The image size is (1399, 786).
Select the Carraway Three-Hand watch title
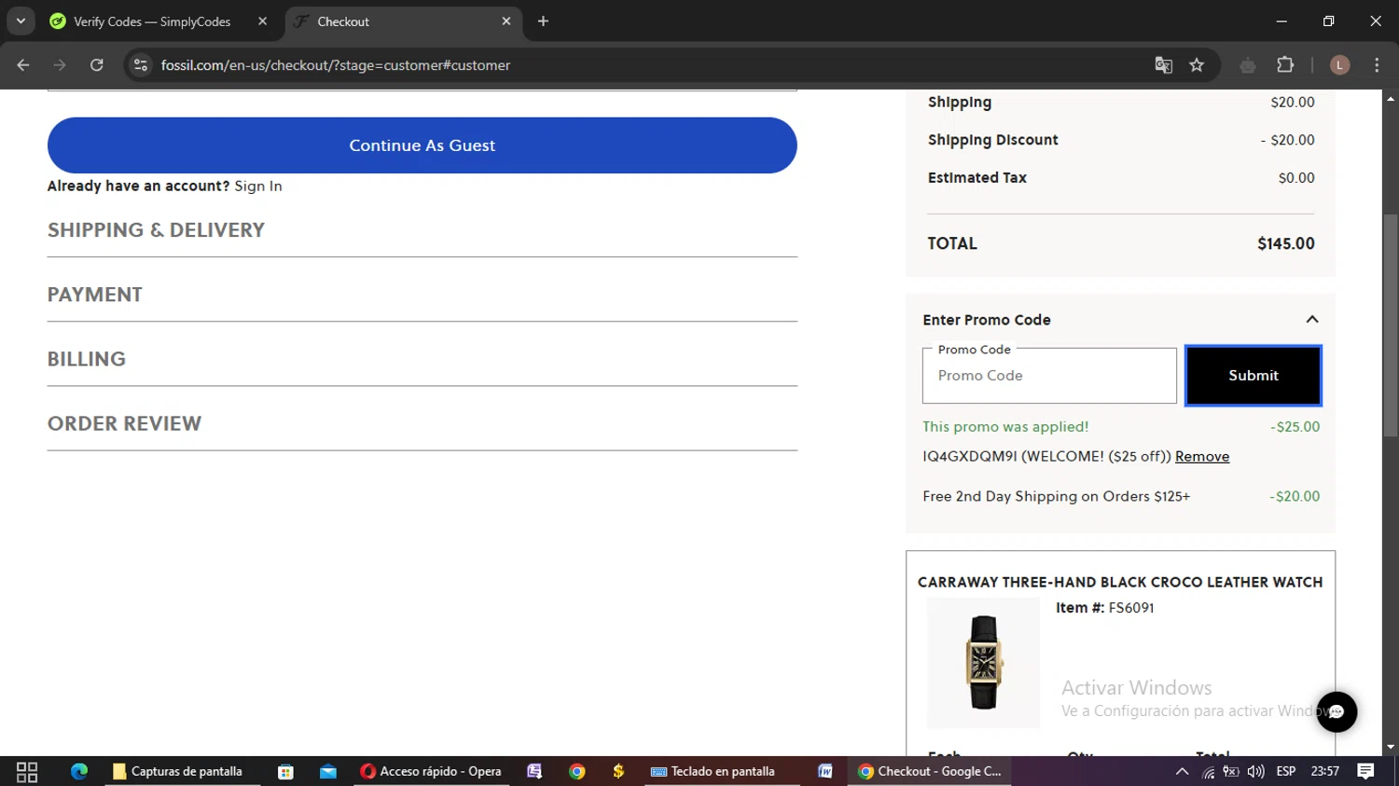click(1120, 582)
